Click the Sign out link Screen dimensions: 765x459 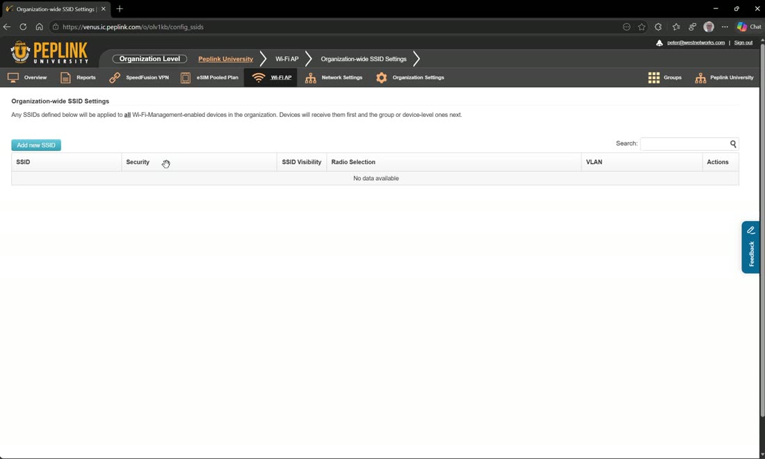(743, 43)
